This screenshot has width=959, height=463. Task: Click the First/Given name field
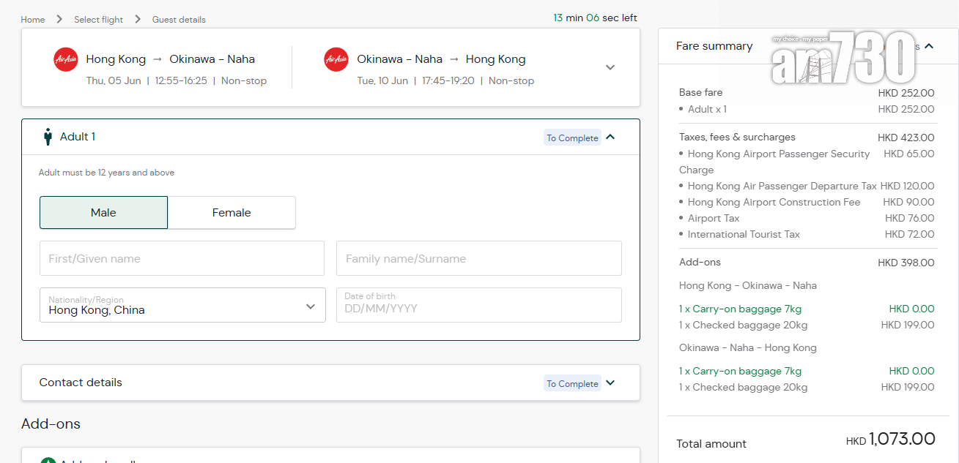[182, 258]
